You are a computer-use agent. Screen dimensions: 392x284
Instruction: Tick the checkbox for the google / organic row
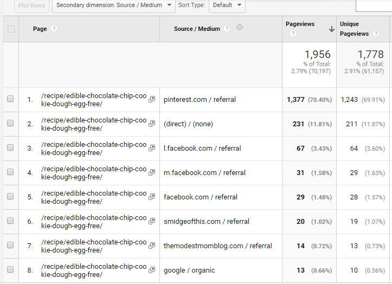point(10,270)
